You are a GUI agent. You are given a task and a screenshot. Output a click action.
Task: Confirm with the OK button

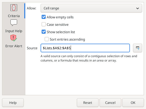coord(133,103)
